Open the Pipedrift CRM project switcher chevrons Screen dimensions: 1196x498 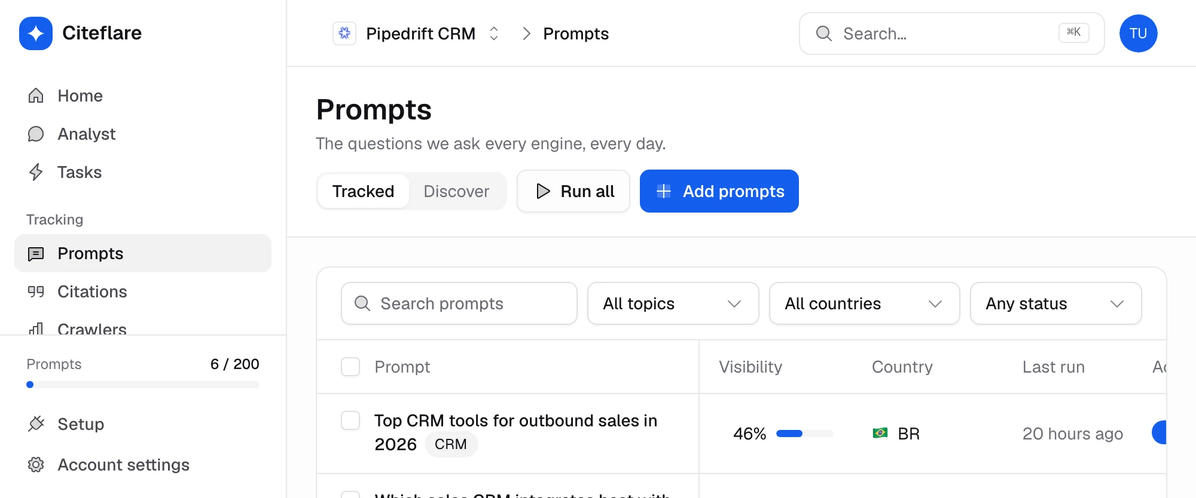pyautogui.click(x=494, y=33)
